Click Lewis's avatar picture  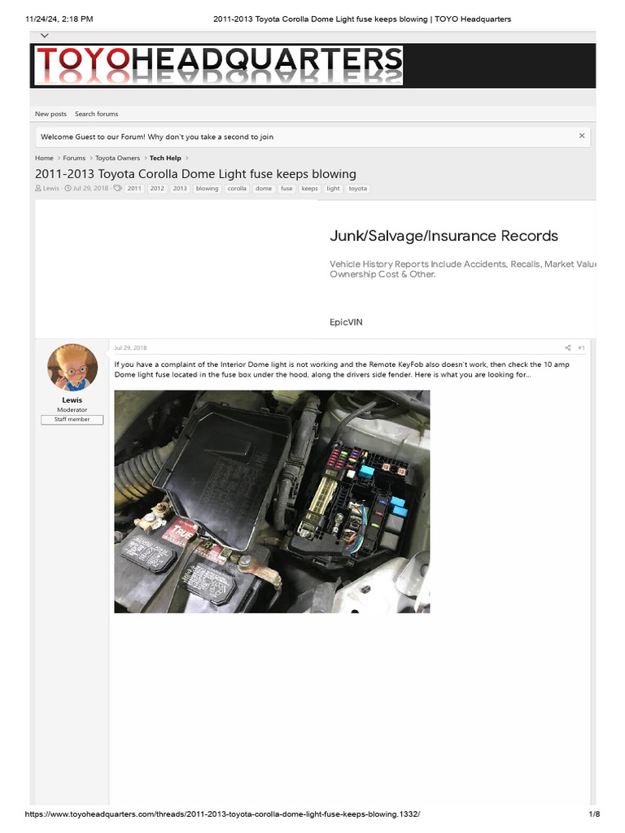[72, 367]
